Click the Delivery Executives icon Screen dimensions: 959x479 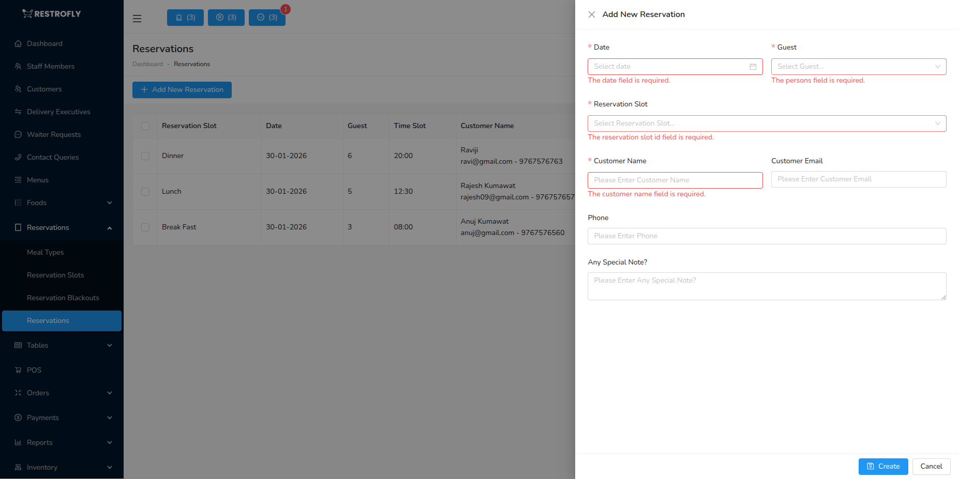18,112
